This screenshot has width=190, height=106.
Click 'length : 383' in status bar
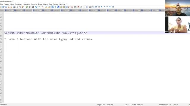[101, 105]
